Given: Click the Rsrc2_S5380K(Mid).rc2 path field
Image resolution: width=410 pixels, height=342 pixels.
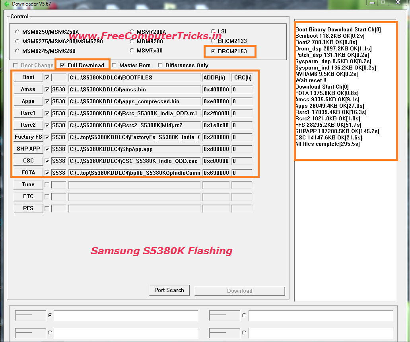Looking at the screenshot, I should coord(134,125).
